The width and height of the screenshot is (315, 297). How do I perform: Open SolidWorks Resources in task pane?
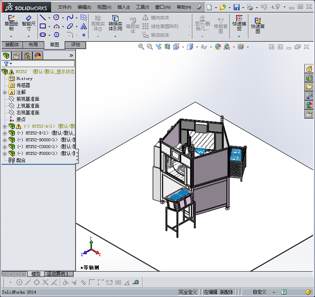(309, 69)
